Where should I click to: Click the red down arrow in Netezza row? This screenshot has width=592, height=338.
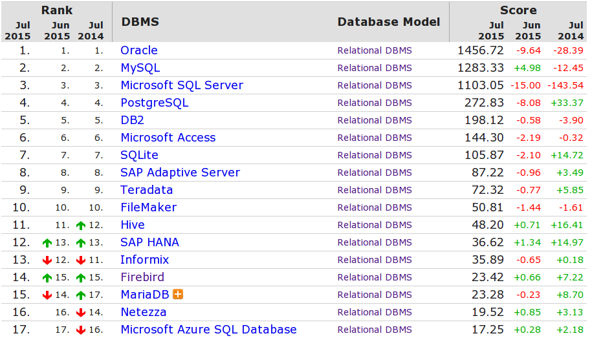tap(80, 312)
